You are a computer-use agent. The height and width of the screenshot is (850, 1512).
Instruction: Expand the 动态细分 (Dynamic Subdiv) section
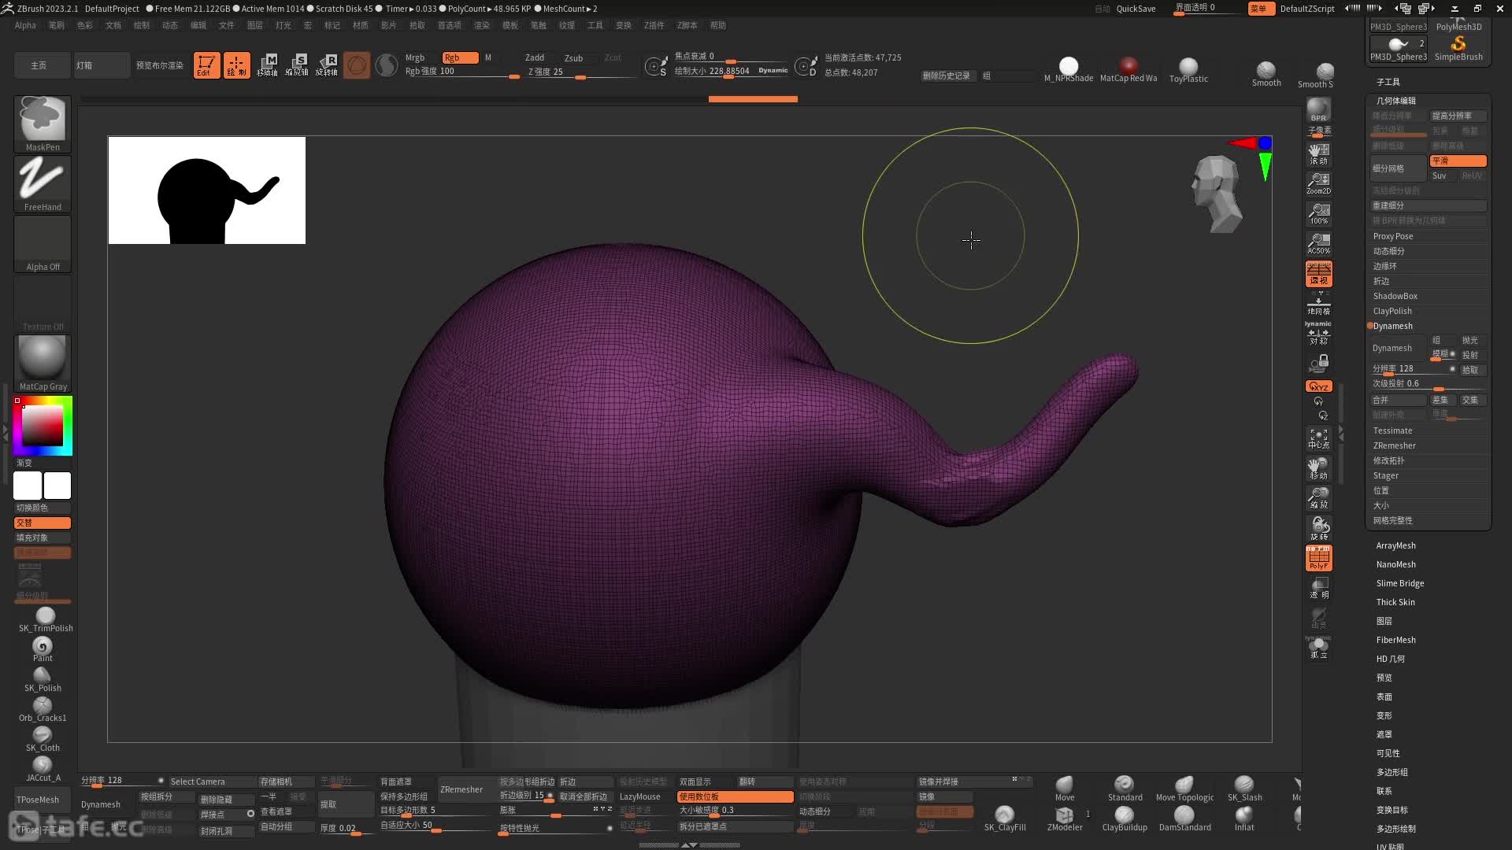point(1389,251)
